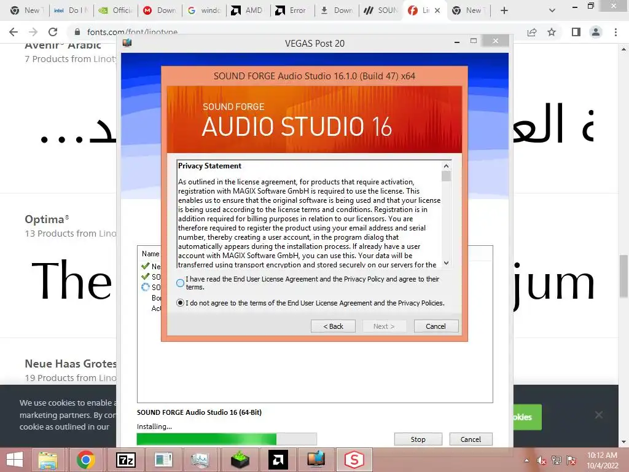629x472 pixels.
Task: Click the Privacy Statement scrollbar up arrow
Action: pos(446,166)
